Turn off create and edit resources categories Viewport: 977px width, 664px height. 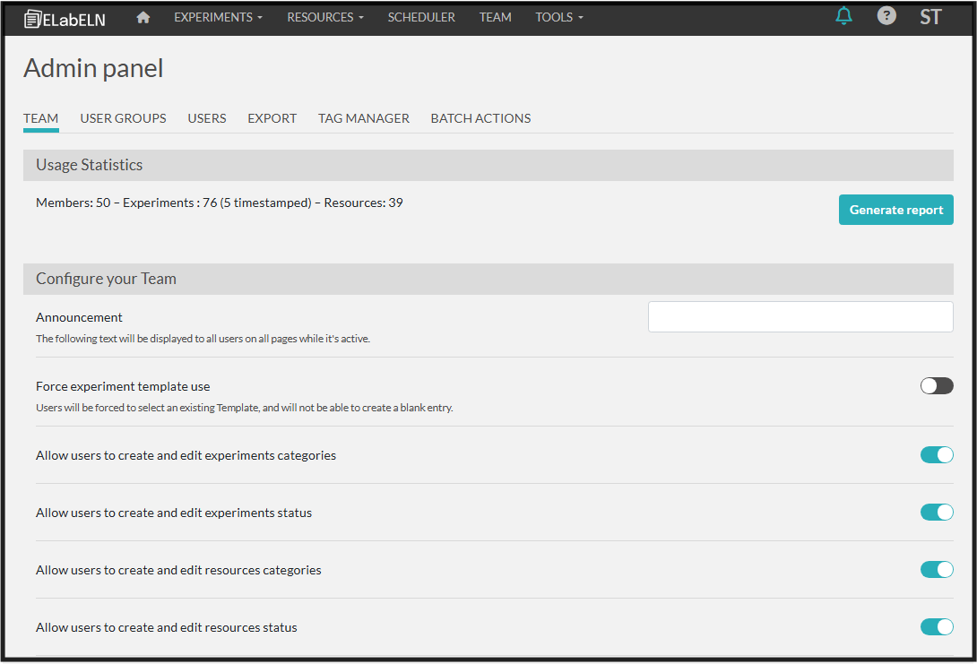pyautogui.click(x=937, y=570)
